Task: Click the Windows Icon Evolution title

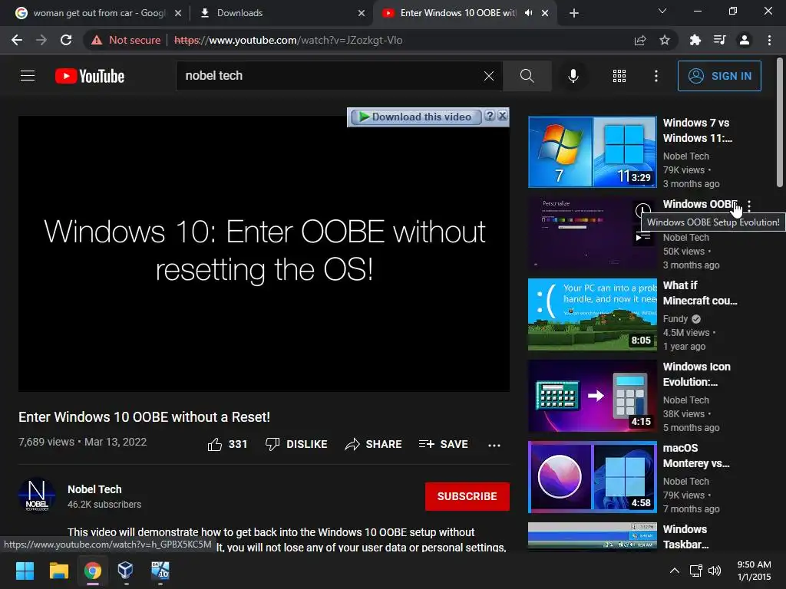Action: tap(696, 374)
